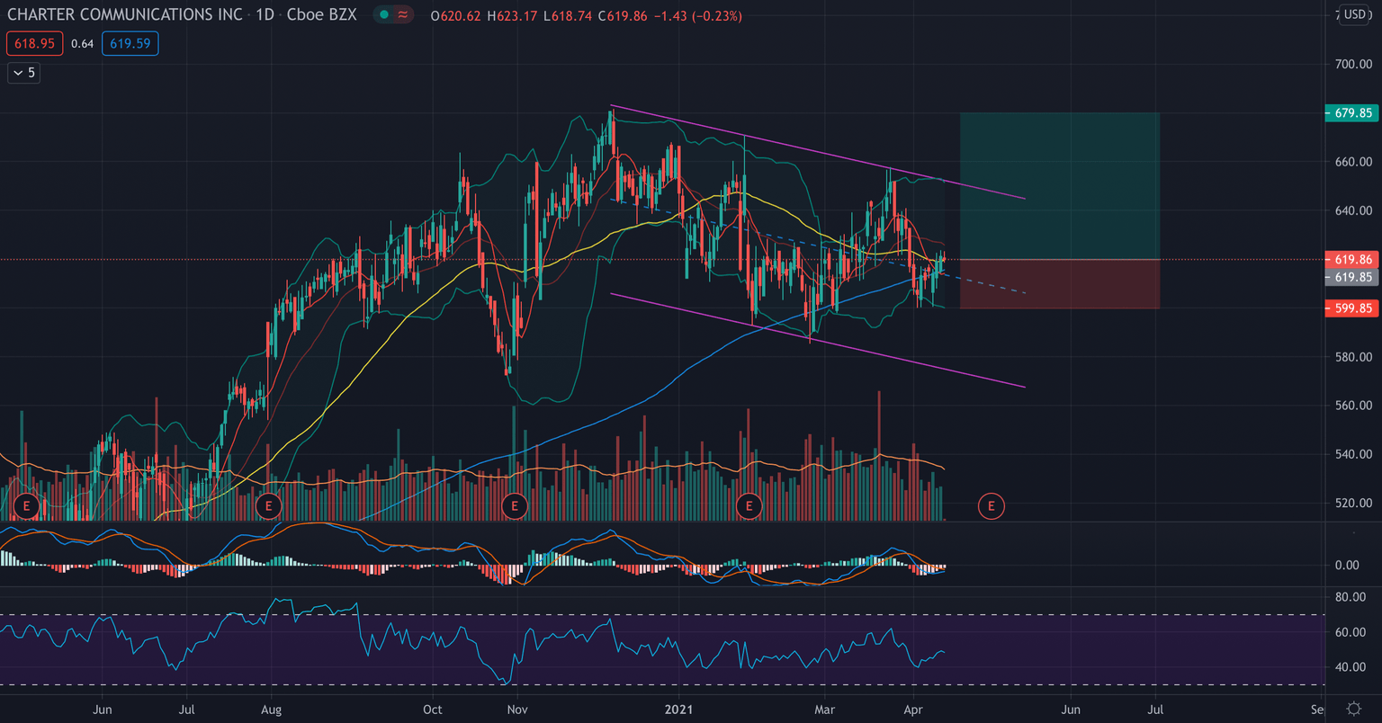Screen dimensions: 1382x723
Task: Click the red 599.85 stop price tag
Action: tap(1352, 308)
